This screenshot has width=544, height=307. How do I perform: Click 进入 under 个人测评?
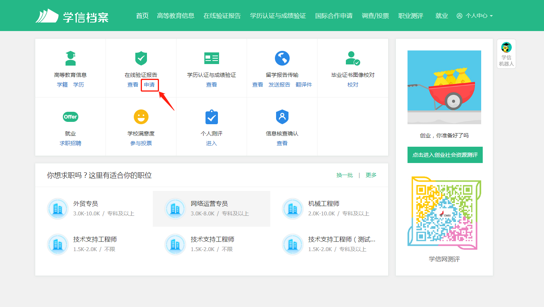pyautogui.click(x=211, y=143)
